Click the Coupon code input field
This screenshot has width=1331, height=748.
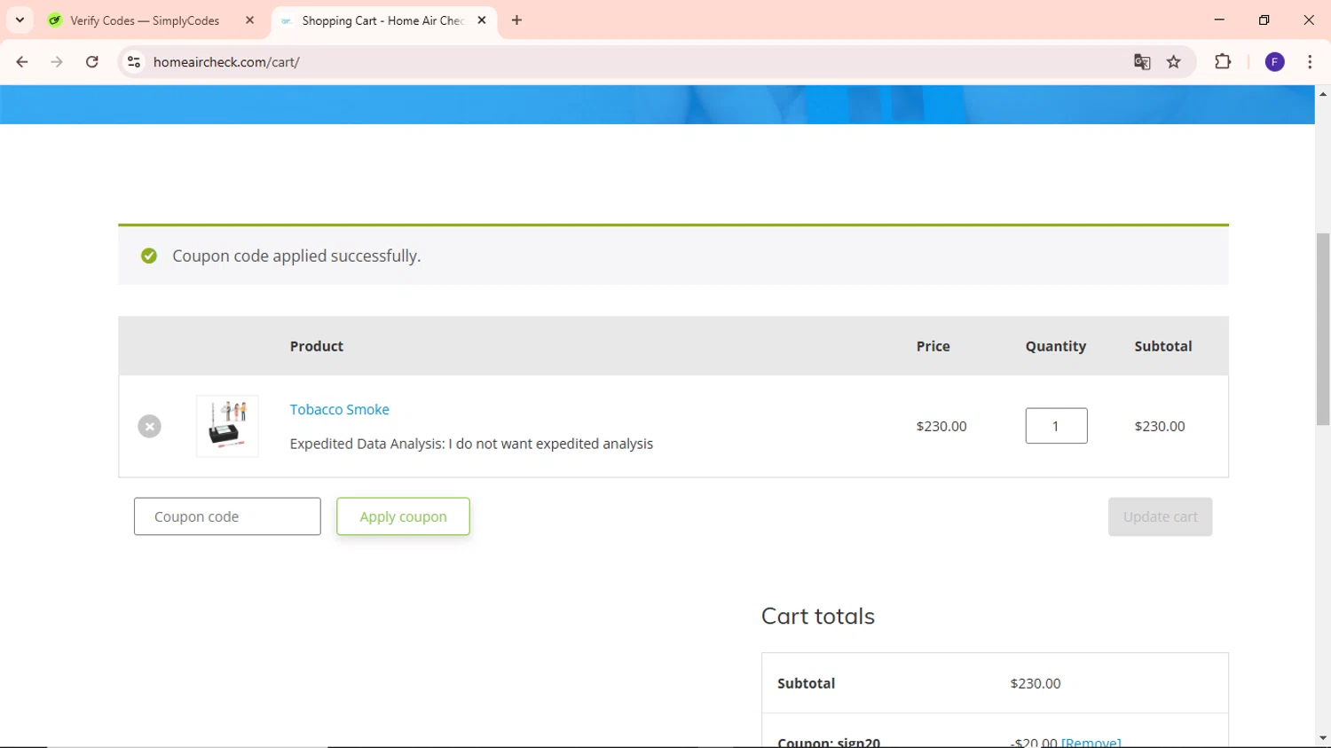[x=227, y=516]
